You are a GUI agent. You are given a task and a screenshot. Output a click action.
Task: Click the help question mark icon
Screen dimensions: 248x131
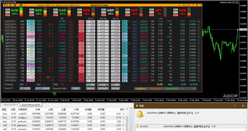(193, 5)
